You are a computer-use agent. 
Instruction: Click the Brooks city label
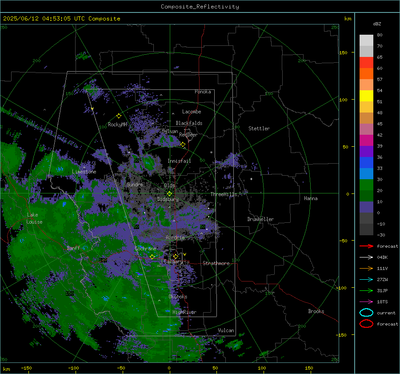tap(316, 311)
